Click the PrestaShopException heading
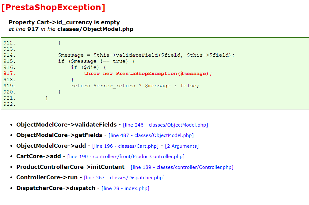 pos(53,7)
